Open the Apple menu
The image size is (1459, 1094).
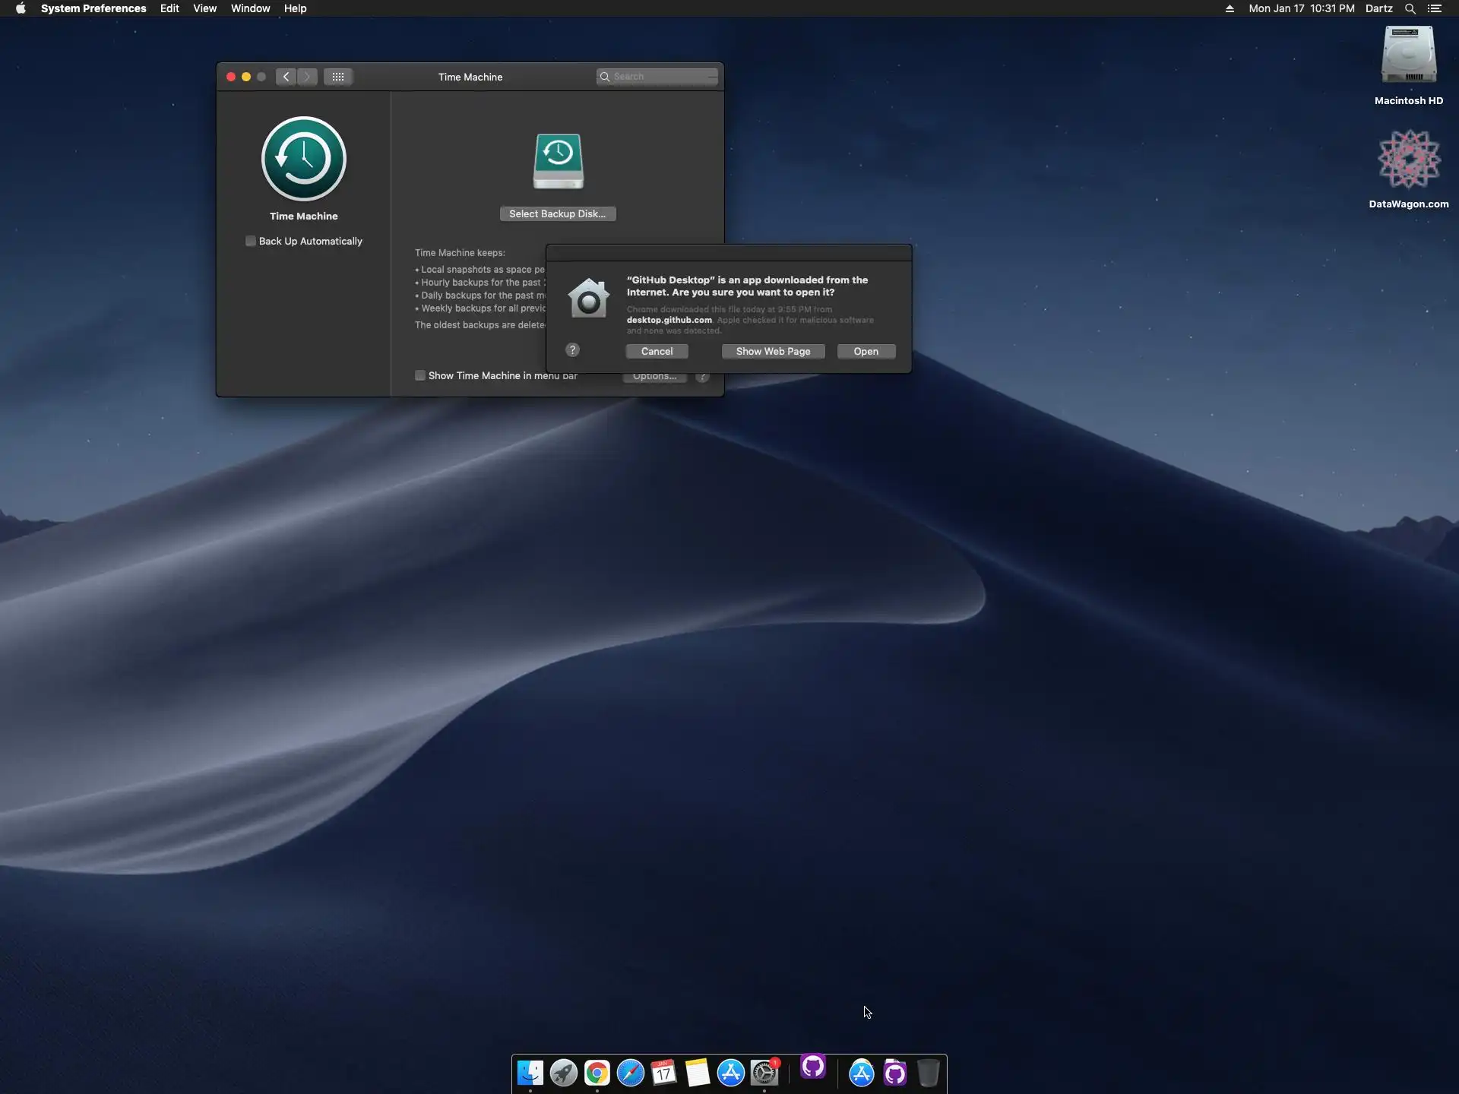(x=21, y=8)
